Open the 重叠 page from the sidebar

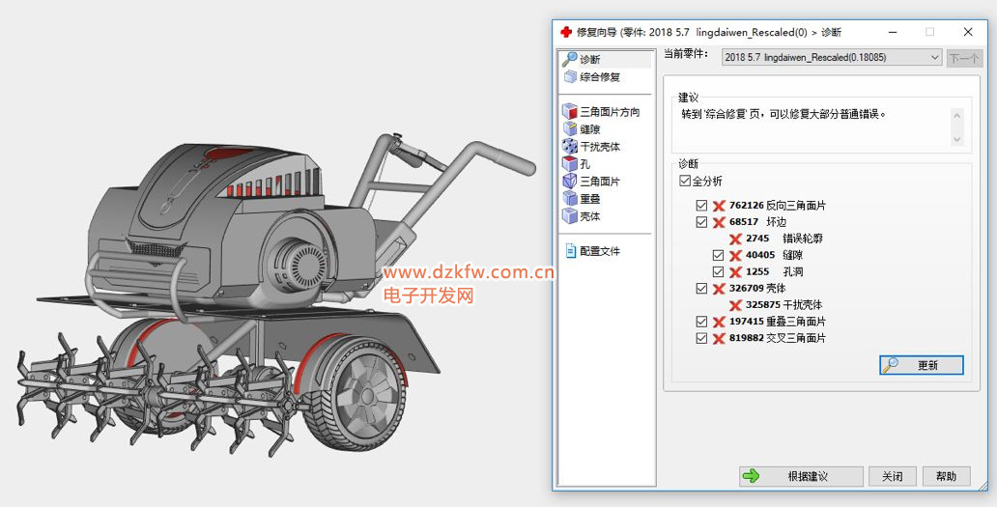click(x=589, y=199)
